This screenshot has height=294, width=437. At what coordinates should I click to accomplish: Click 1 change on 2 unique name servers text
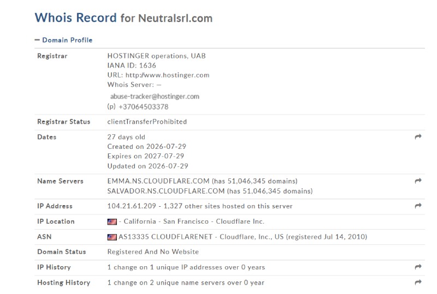(186, 283)
